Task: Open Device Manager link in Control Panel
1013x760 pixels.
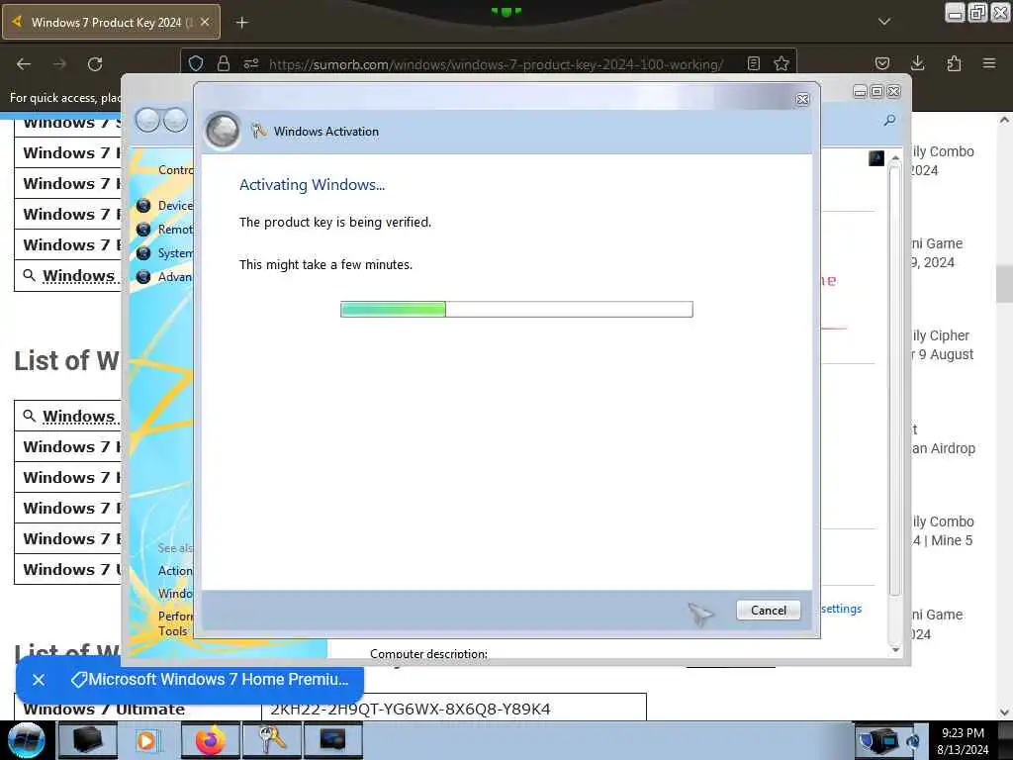Action: coord(175,206)
